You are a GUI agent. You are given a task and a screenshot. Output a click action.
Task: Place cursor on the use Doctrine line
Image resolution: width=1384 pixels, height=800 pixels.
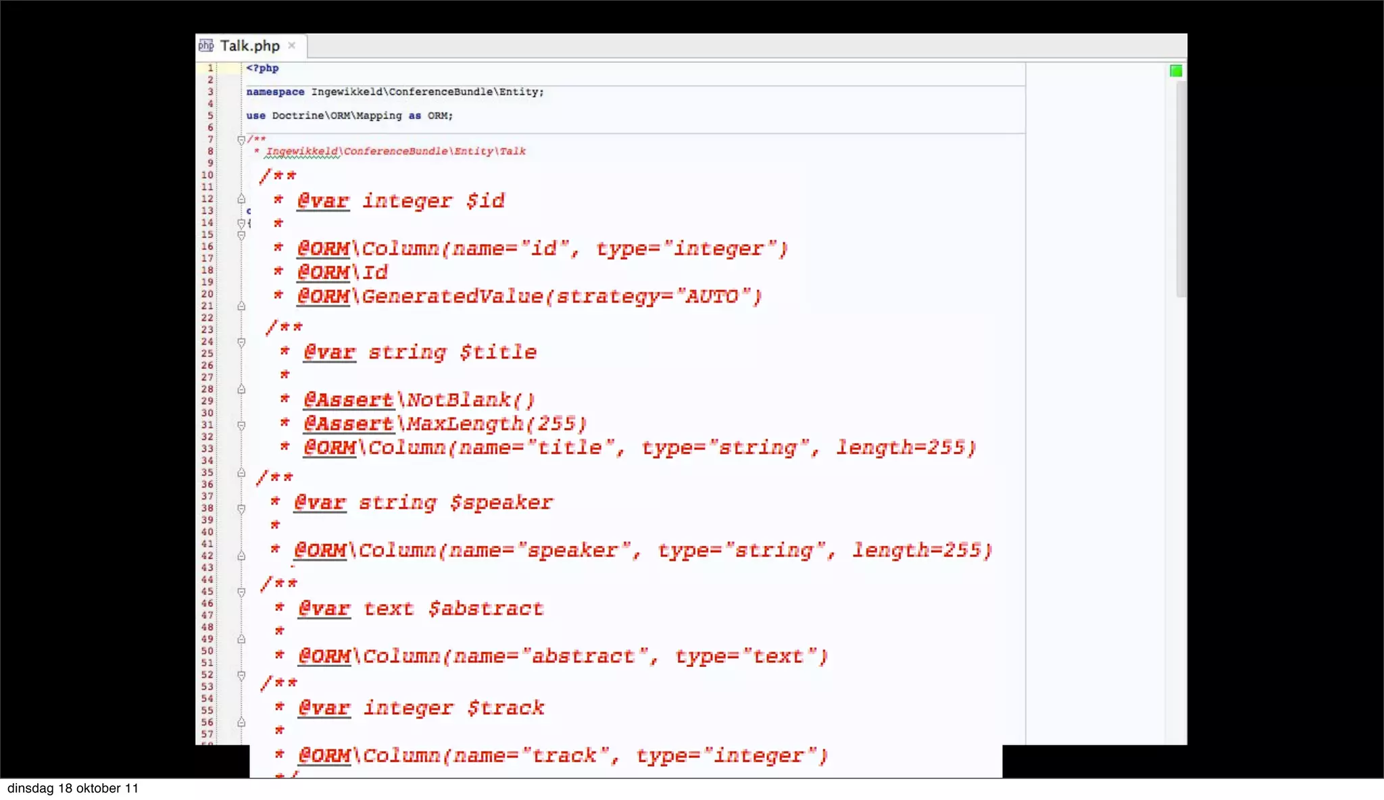pos(349,116)
